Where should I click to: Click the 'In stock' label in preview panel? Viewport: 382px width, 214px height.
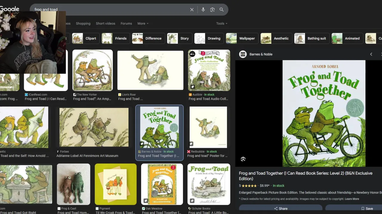pos(278,186)
